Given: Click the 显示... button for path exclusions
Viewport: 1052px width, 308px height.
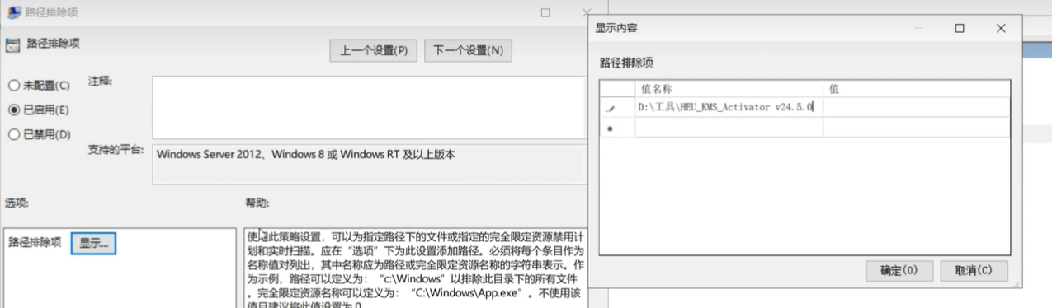Looking at the screenshot, I should click(94, 243).
